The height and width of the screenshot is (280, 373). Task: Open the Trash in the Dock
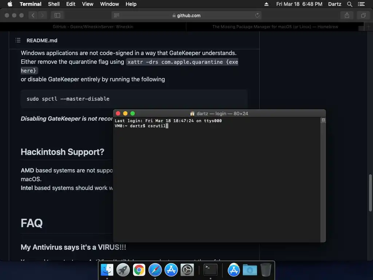(266, 270)
